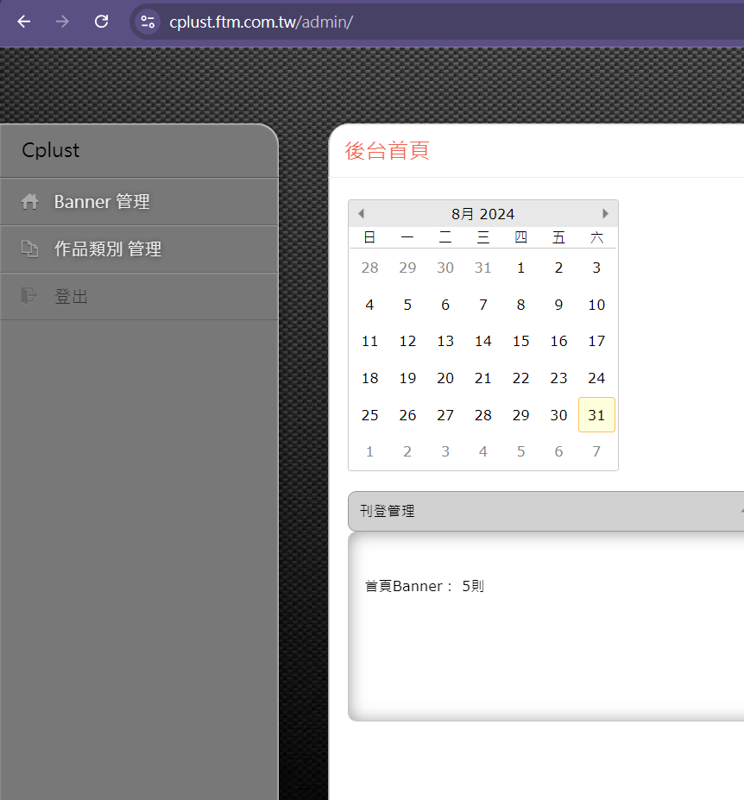This screenshot has height=800, width=744.
Task: Select August 1 in the calendar
Action: [x=520, y=268]
